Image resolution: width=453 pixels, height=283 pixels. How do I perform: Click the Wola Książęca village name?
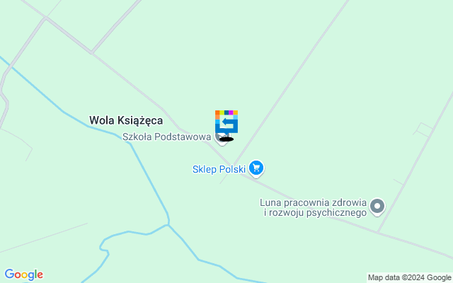tap(126, 120)
